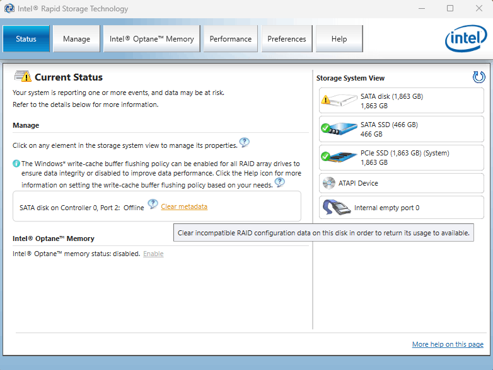Go to the Performance tab
Viewport: 493px width, 370px height.
coord(231,38)
